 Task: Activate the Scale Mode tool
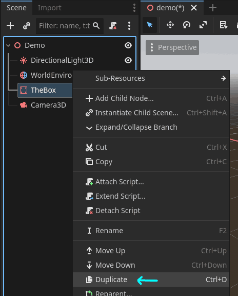click(x=203, y=25)
